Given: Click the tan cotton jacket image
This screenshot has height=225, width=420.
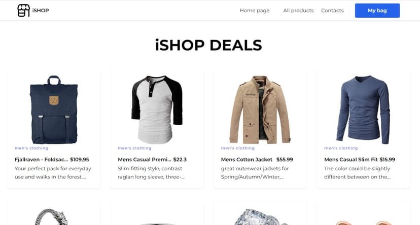Looking at the screenshot, I should pos(260,109).
